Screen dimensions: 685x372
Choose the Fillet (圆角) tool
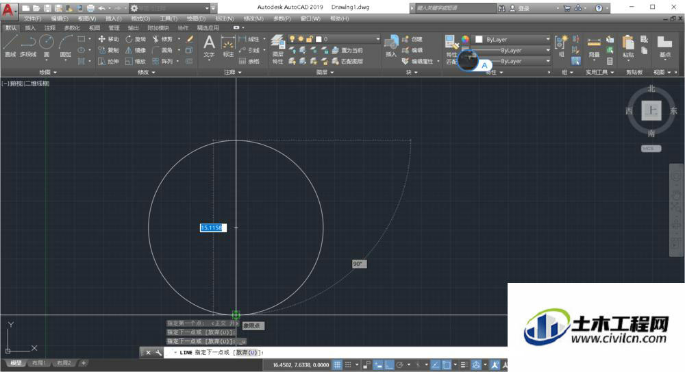tap(162, 50)
